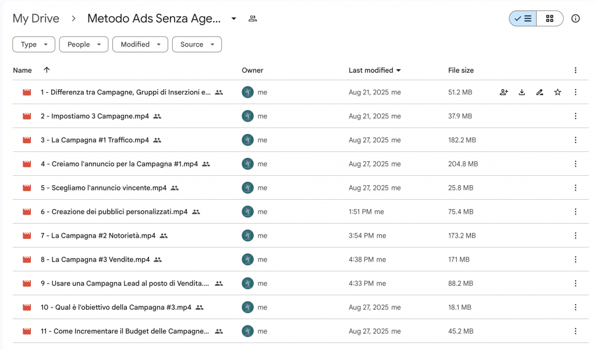Open the Type filter dropdown
Screen dimensions: 596x350
tap(34, 44)
